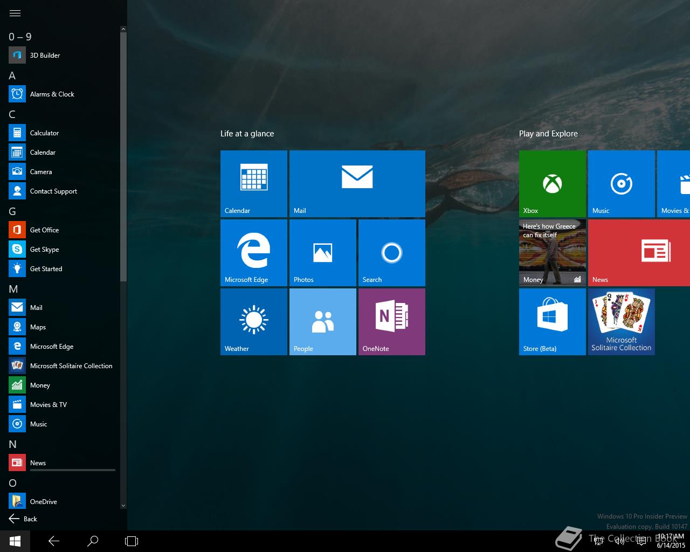Open the partially visible Movies & TV tile
690x552 pixels.
coord(674,184)
